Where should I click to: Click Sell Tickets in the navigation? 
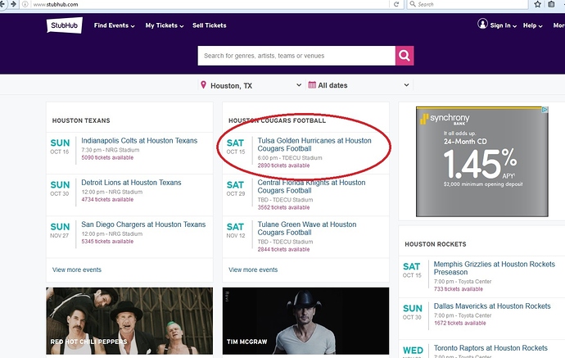[x=210, y=25]
